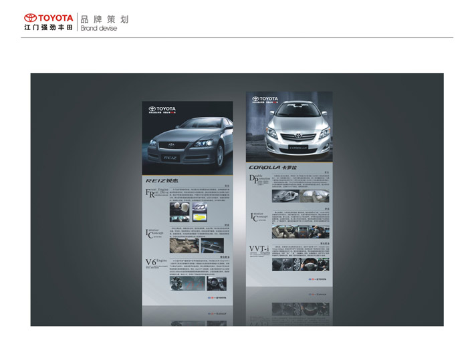Open the airbag seat thumbnail on the REIZ poster
This screenshot has width=474, height=354.
pos(180,209)
